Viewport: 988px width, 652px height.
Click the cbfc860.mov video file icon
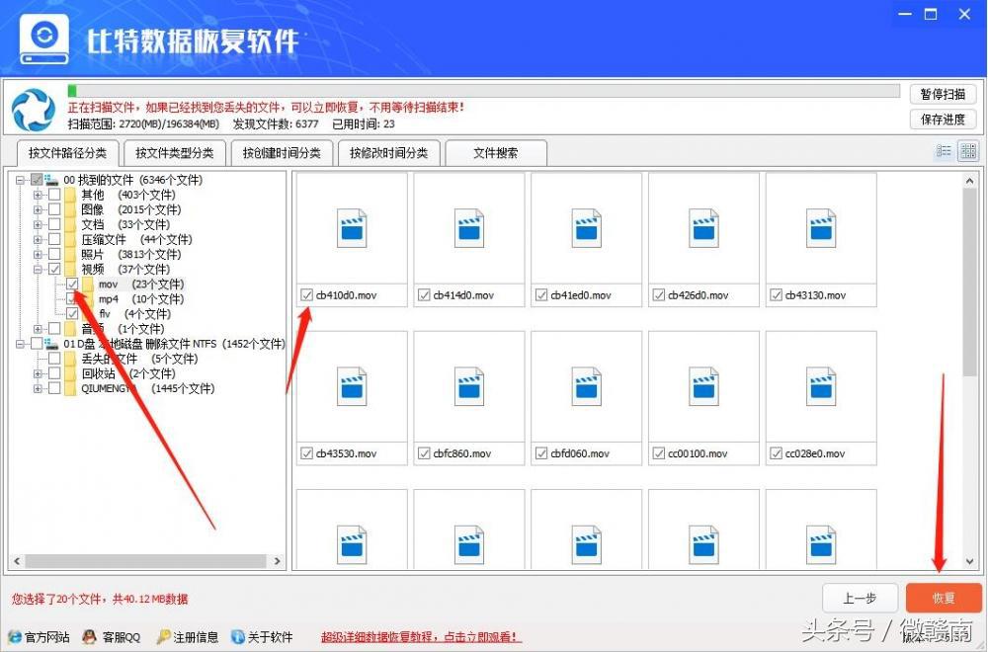(x=468, y=387)
